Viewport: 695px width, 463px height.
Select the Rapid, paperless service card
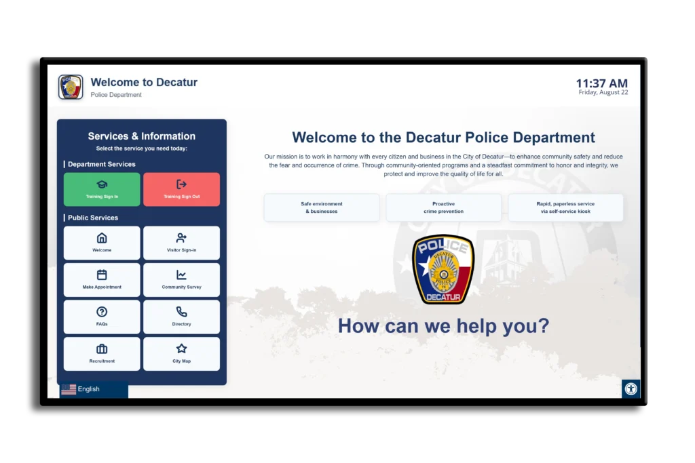pyautogui.click(x=565, y=207)
